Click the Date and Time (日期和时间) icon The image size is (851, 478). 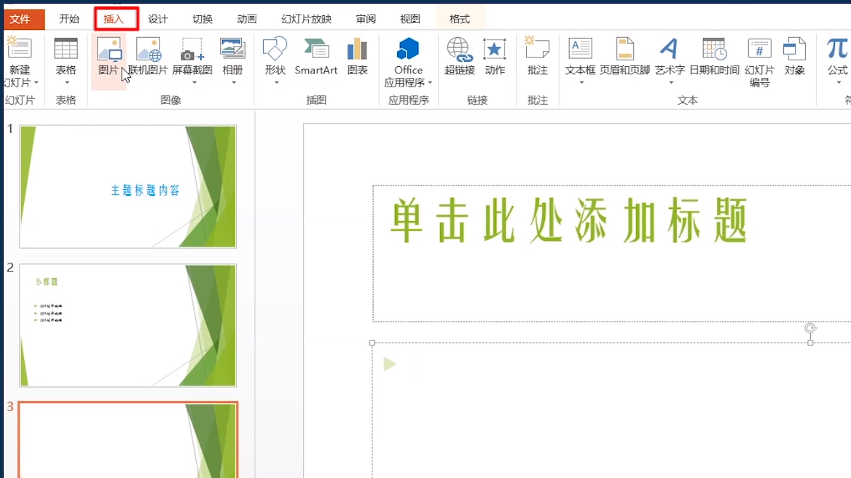point(714,49)
